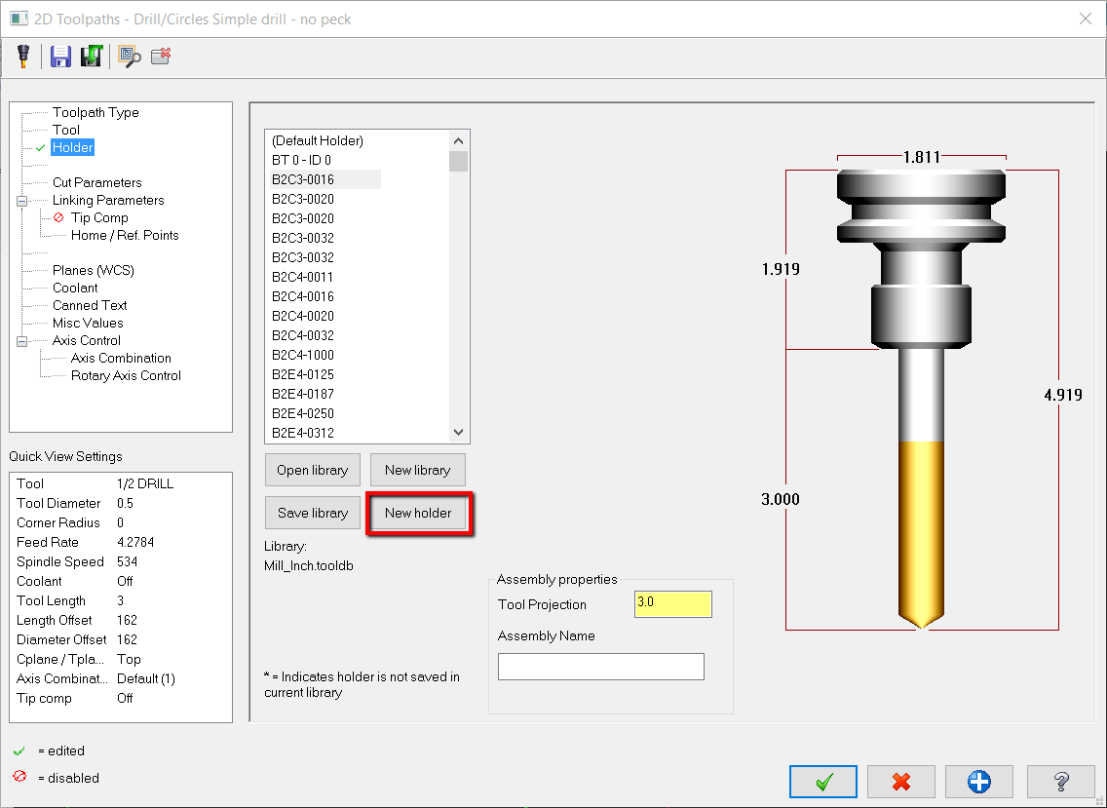Click the hide dialog icon with red X
Viewport: 1107px width, 808px height.
tap(161, 57)
